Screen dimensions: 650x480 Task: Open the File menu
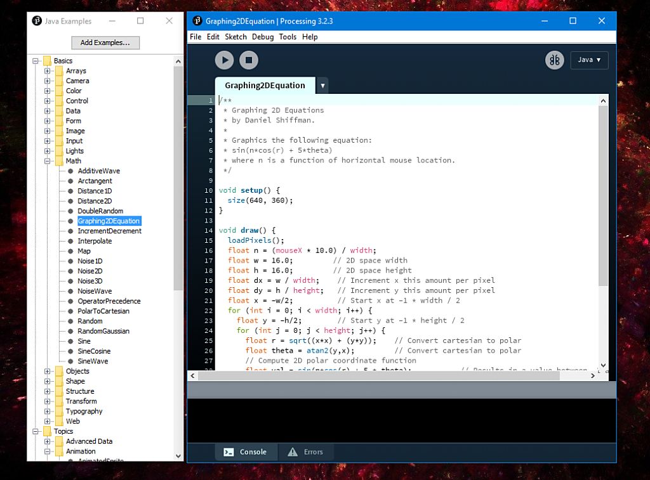196,37
